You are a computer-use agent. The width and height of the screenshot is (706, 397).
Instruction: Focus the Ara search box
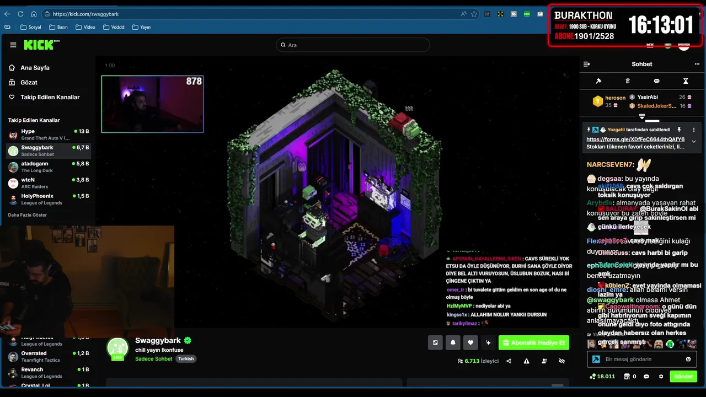pyautogui.click(x=353, y=45)
